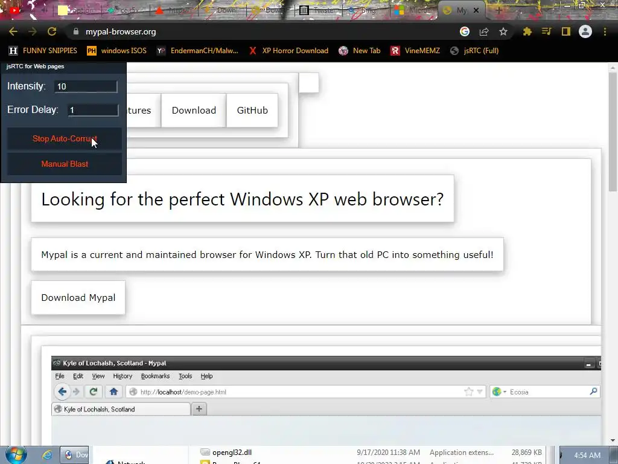Switch to the Microsoft tab
The image size is (618, 464).
pyautogui.click(x=413, y=10)
